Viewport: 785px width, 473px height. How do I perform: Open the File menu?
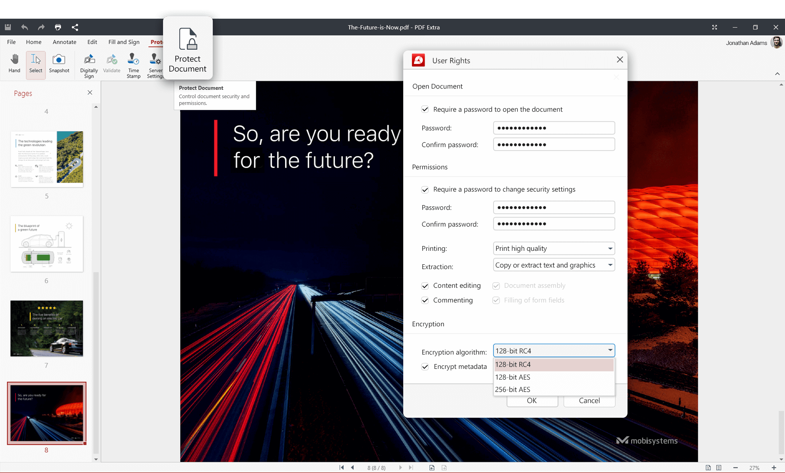pyautogui.click(x=12, y=42)
